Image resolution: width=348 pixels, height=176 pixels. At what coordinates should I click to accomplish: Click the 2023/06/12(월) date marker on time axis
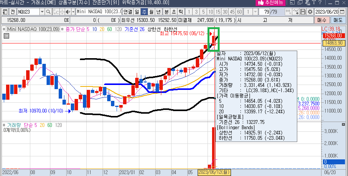pyautogui.click(x=214, y=172)
